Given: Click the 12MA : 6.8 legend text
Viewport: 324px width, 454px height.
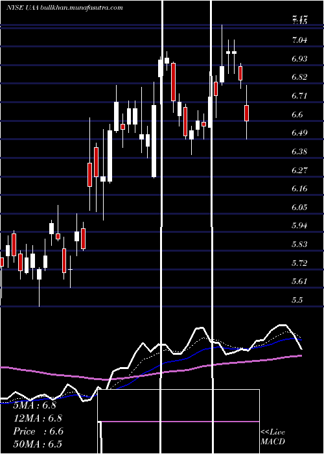Looking at the screenshot, I should tap(38, 418).
